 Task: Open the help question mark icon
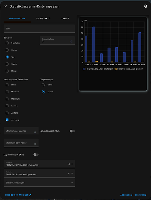pos(145,6)
